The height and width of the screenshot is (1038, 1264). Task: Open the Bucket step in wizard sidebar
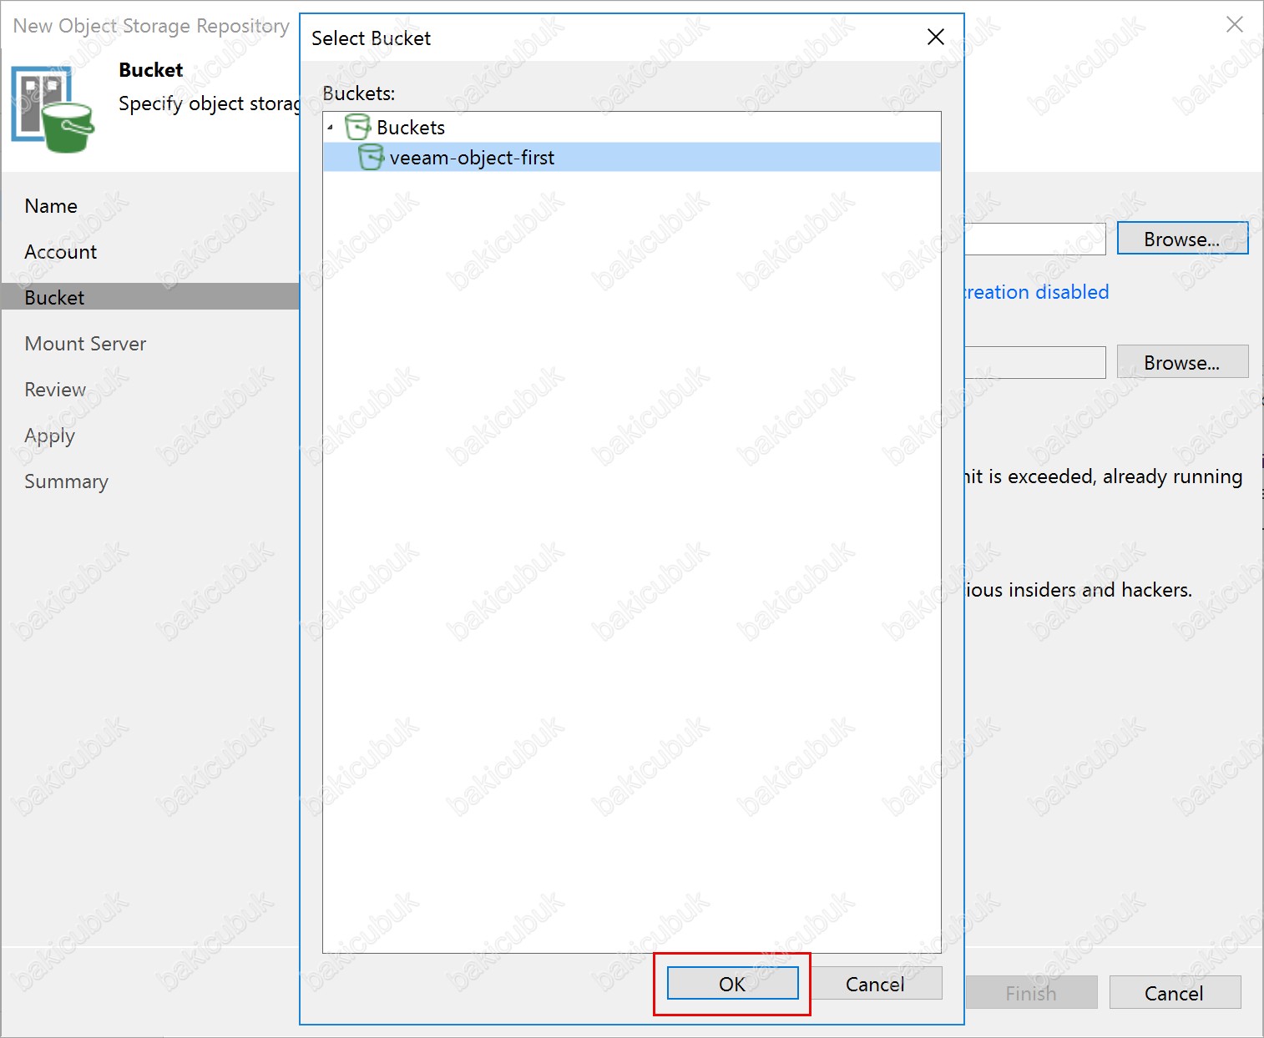click(150, 297)
